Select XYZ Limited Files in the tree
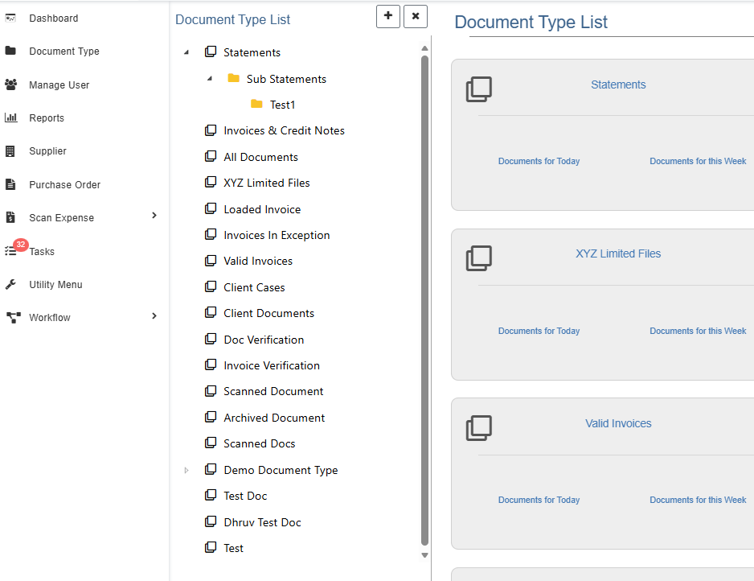The width and height of the screenshot is (754, 581). coord(266,183)
